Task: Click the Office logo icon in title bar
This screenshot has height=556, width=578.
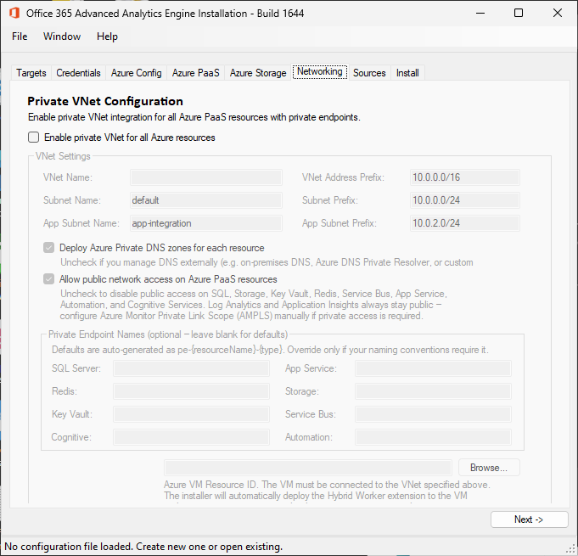Action: pyautogui.click(x=14, y=13)
